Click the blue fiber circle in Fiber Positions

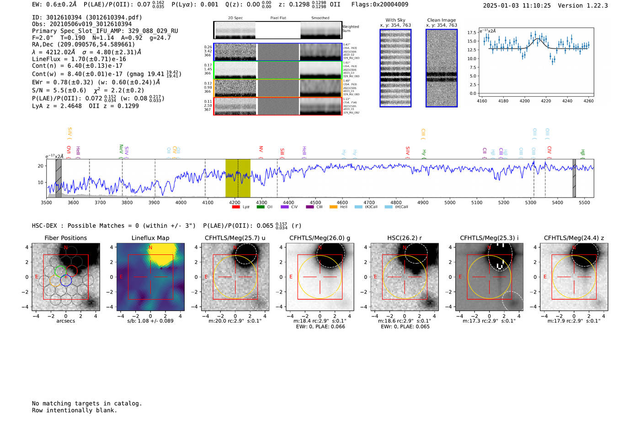(66, 280)
